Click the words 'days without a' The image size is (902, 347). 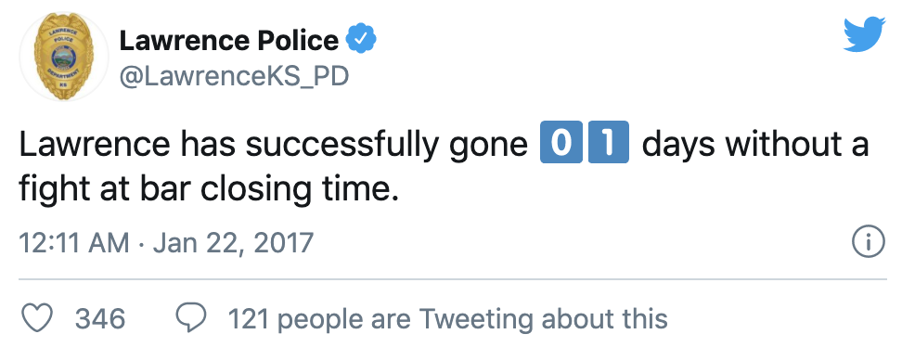point(754,144)
